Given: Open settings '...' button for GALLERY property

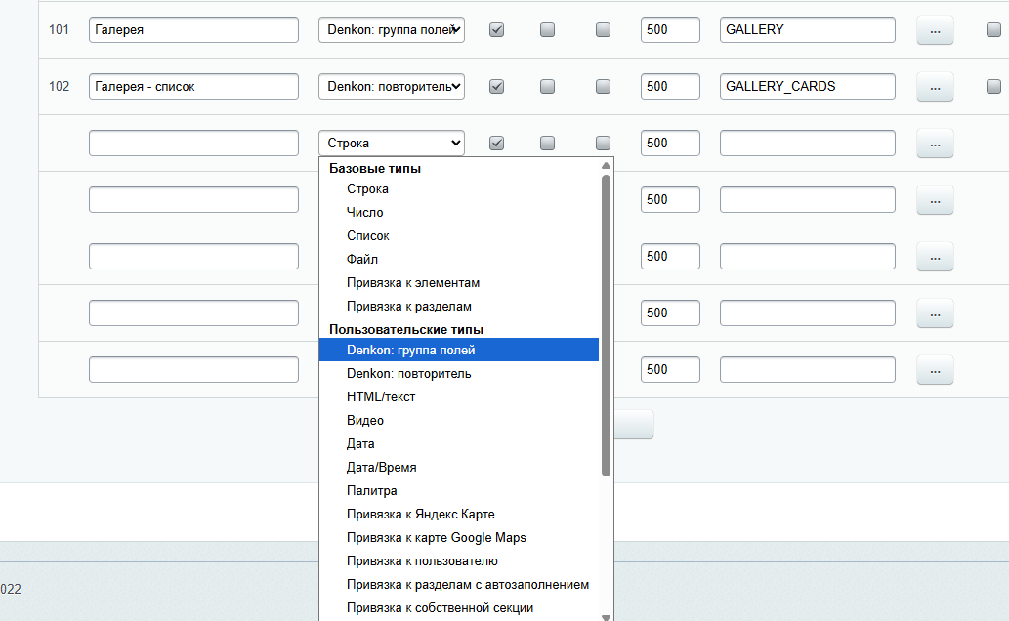Looking at the screenshot, I should click(935, 30).
